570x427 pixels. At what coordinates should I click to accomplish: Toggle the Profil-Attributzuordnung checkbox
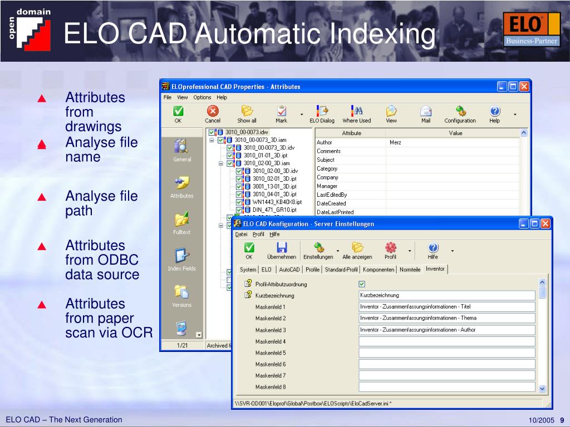click(x=362, y=284)
